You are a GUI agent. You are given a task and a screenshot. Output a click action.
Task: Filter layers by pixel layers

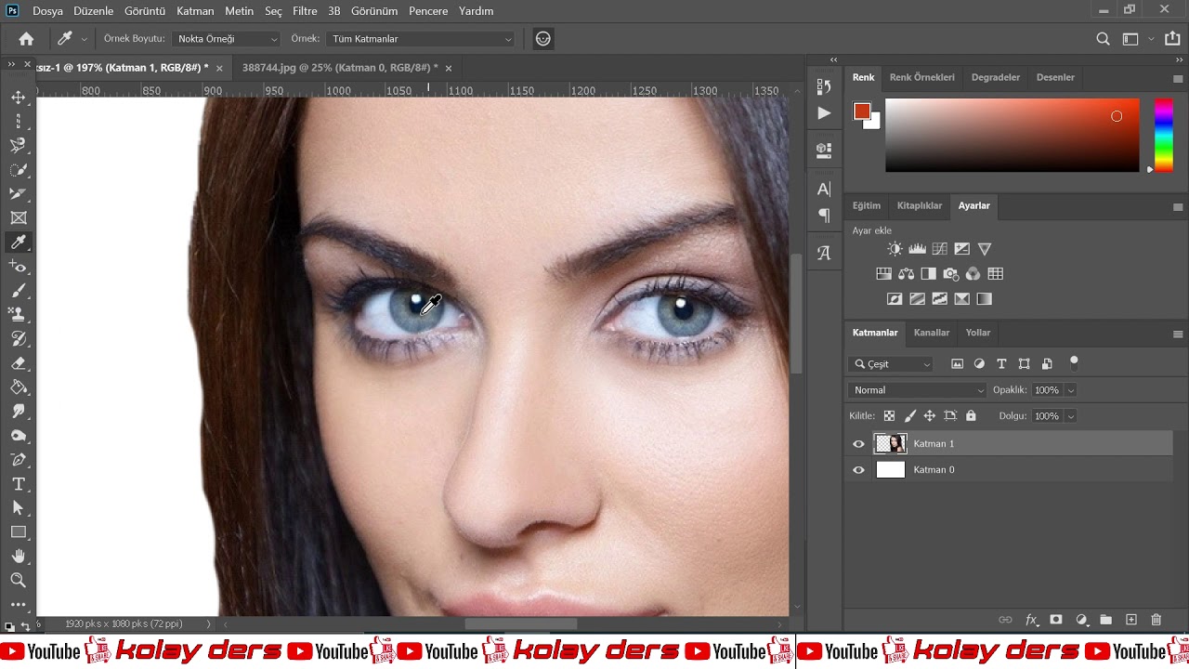(x=957, y=364)
